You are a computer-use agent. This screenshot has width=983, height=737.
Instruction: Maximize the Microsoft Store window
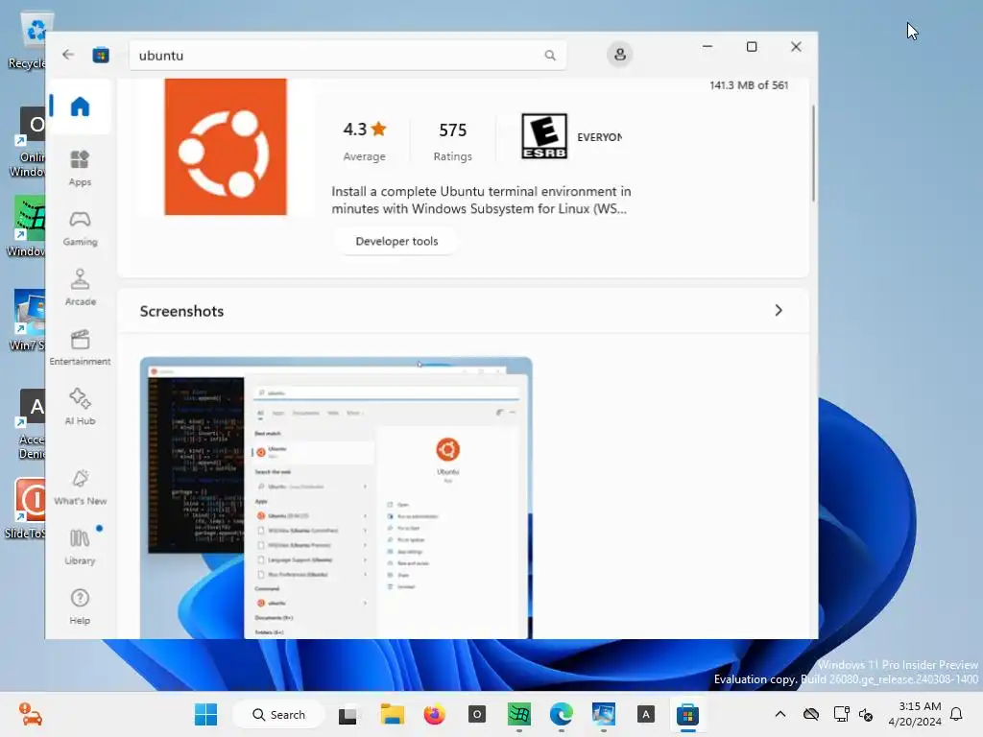(752, 46)
